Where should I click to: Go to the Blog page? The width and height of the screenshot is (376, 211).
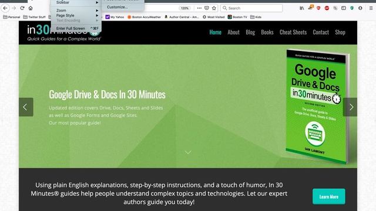[250, 32]
